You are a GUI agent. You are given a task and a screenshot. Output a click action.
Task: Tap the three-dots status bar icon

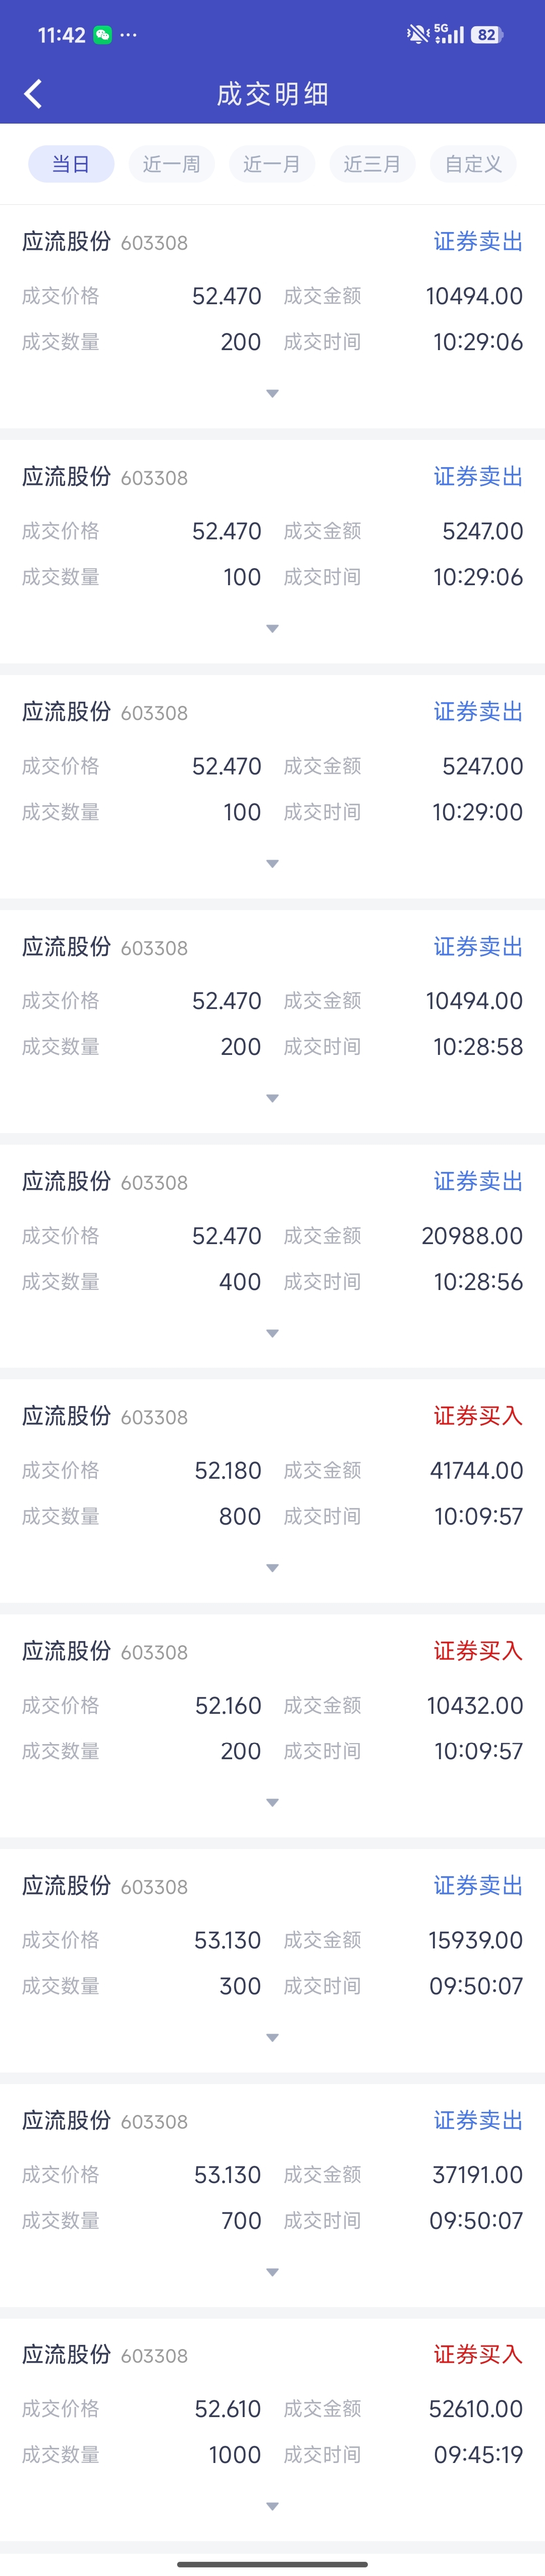[x=128, y=35]
